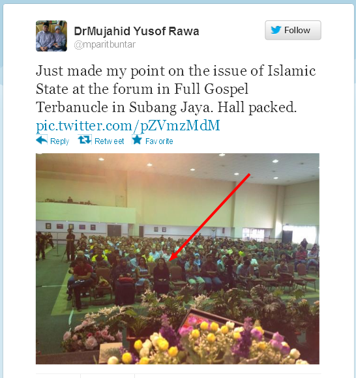Open the DrMujahid Yusof Rawa display name
The height and width of the screenshot is (378, 356).
pyautogui.click(x=136, y=31)
